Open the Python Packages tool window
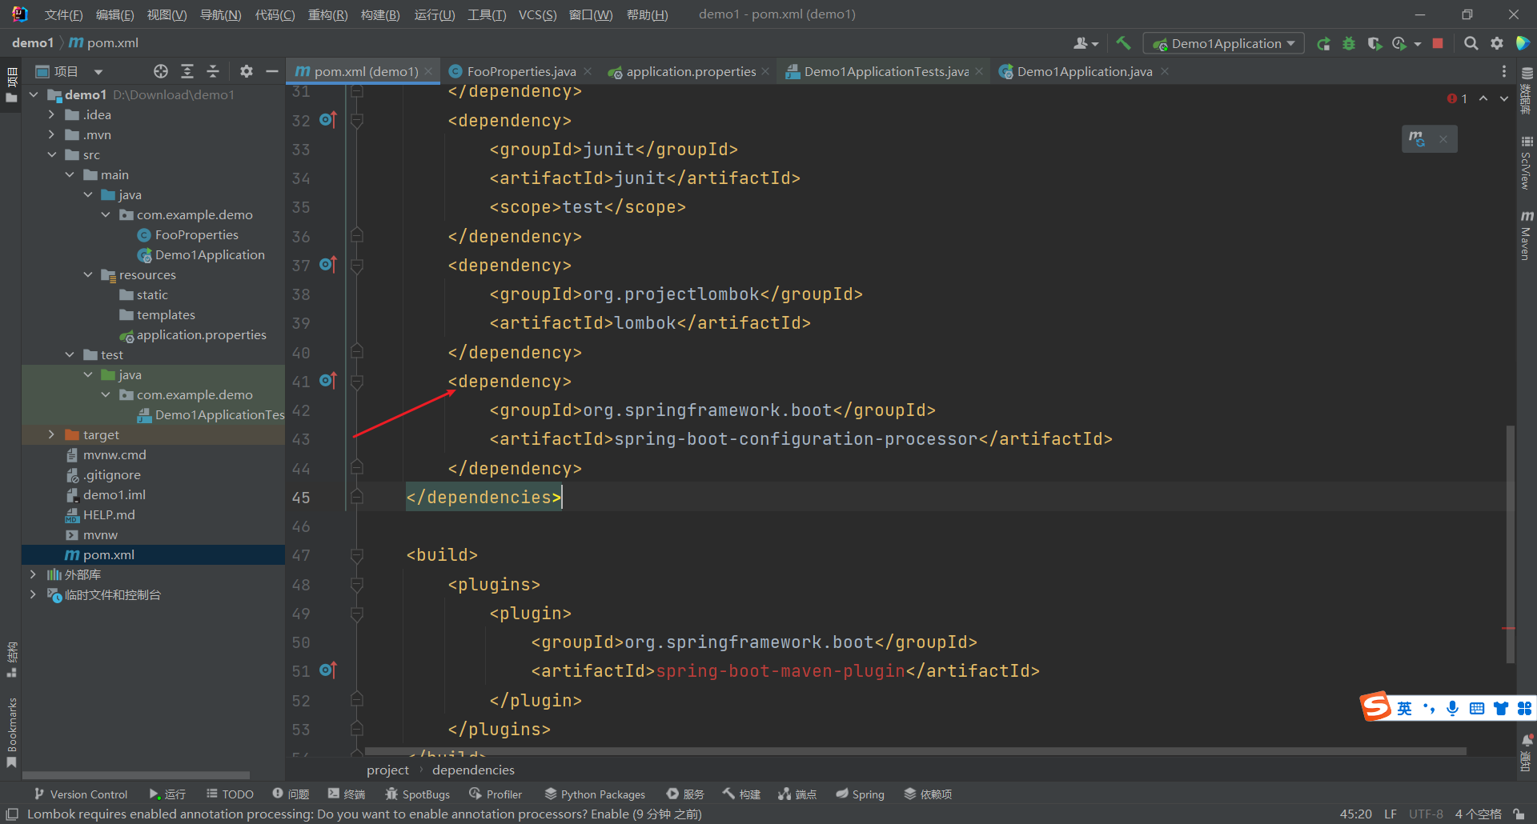Screen dimensions: 1537x824 click(595, 794)
